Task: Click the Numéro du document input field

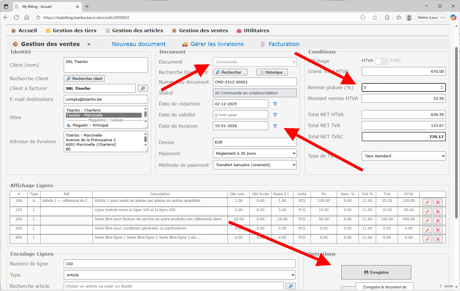Action: point(255,82)
